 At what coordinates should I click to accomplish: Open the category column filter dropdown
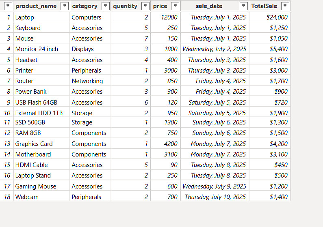coord(105,6)
